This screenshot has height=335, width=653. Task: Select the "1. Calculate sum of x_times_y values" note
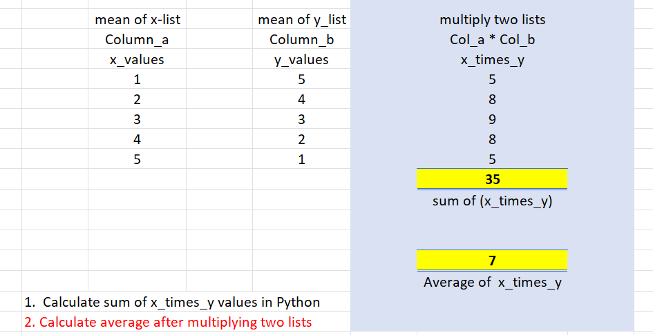click(172, 302)
